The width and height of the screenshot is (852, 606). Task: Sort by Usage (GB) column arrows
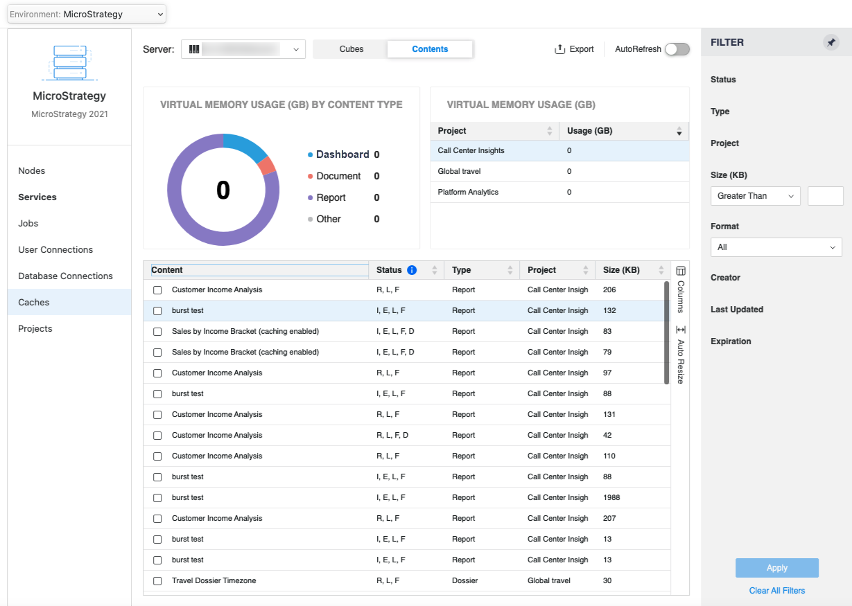point(679,131)
